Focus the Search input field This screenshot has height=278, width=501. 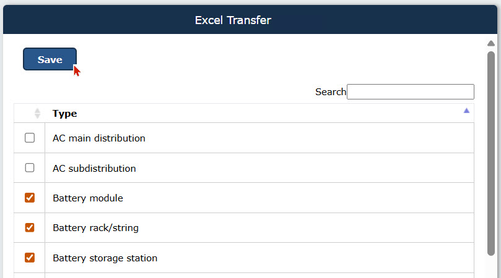click(410, 92)
